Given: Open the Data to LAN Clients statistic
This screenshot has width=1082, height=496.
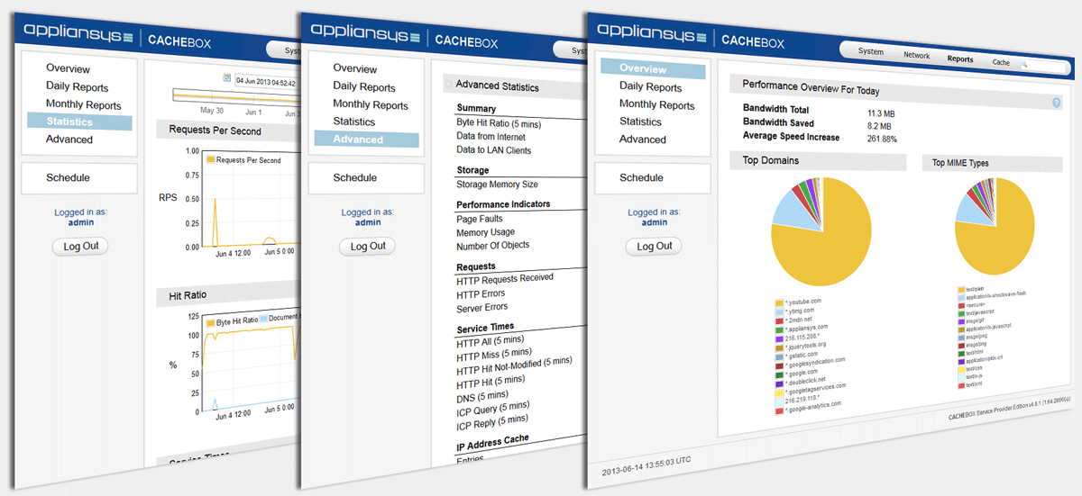Looking at the screenshot, I should click(494, 150).
